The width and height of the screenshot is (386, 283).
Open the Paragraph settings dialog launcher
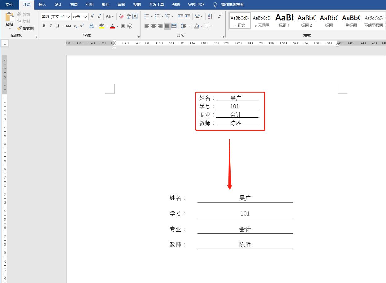click(x=223, y=36)
